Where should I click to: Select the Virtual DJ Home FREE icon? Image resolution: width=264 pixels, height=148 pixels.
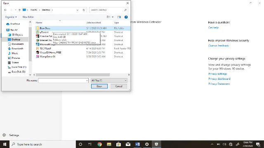[38, 52]
